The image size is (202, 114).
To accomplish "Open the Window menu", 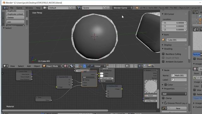I will point(29,8).
